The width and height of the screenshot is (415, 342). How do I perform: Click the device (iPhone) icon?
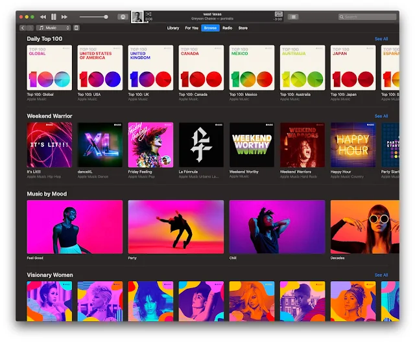coord(77,28)
